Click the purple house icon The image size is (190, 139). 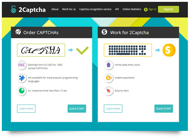coord(108,65)
